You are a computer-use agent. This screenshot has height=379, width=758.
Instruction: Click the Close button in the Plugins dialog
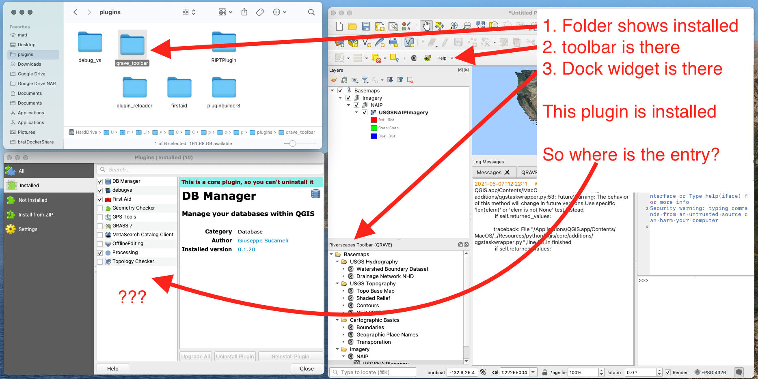click(x=307, y=368)
